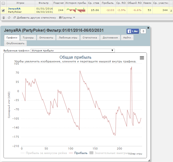Open the Любимые игры tab
This screenshot has height=162, width=173.
(x=68, y=38)
